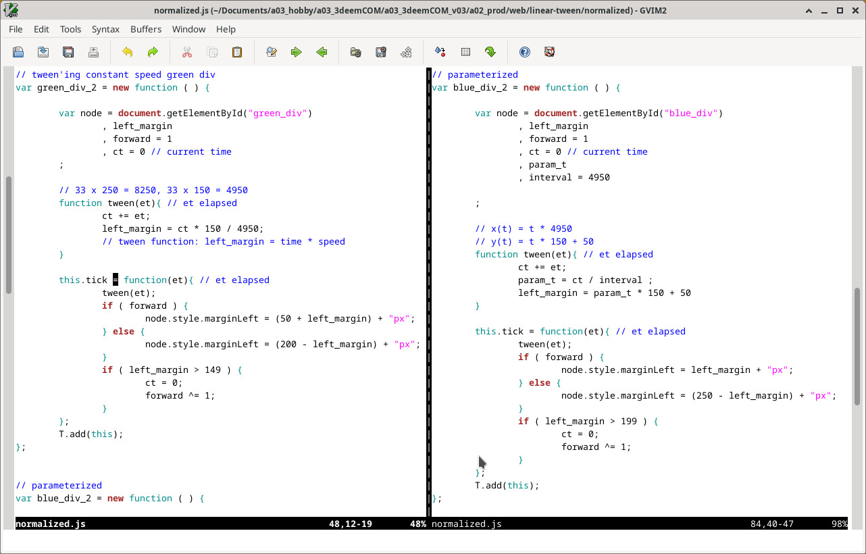
Task: Open the Tools menu
Action: pos(70,29)
